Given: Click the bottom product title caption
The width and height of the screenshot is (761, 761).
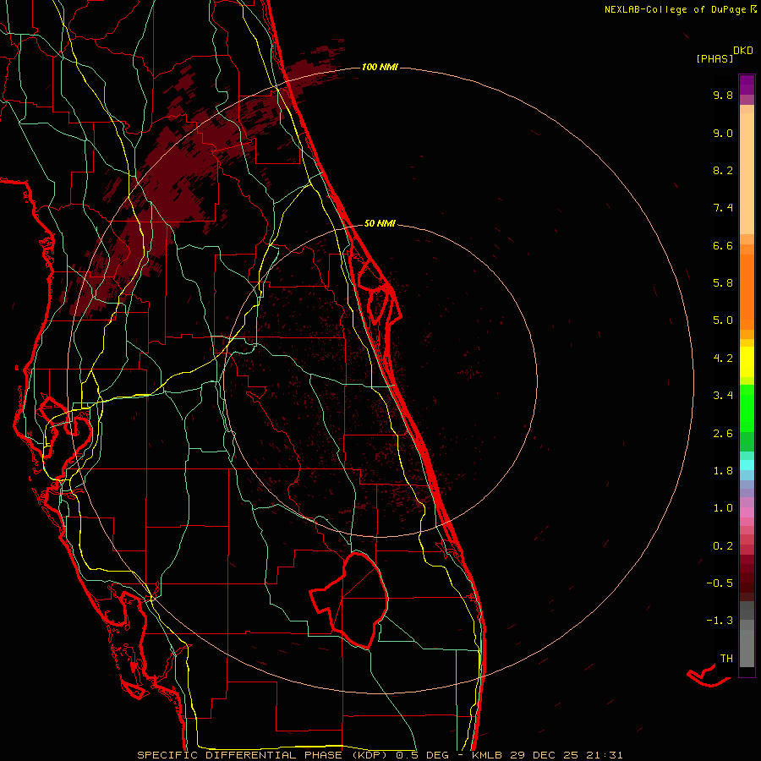Looking at the screenshot, I should (x=380, y=755).
